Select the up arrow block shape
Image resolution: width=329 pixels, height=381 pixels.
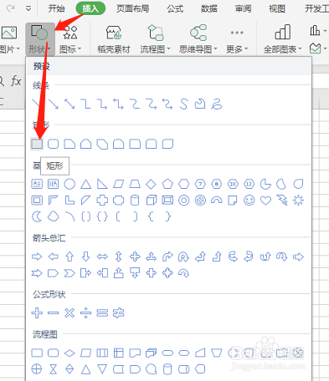click(69, 257)
